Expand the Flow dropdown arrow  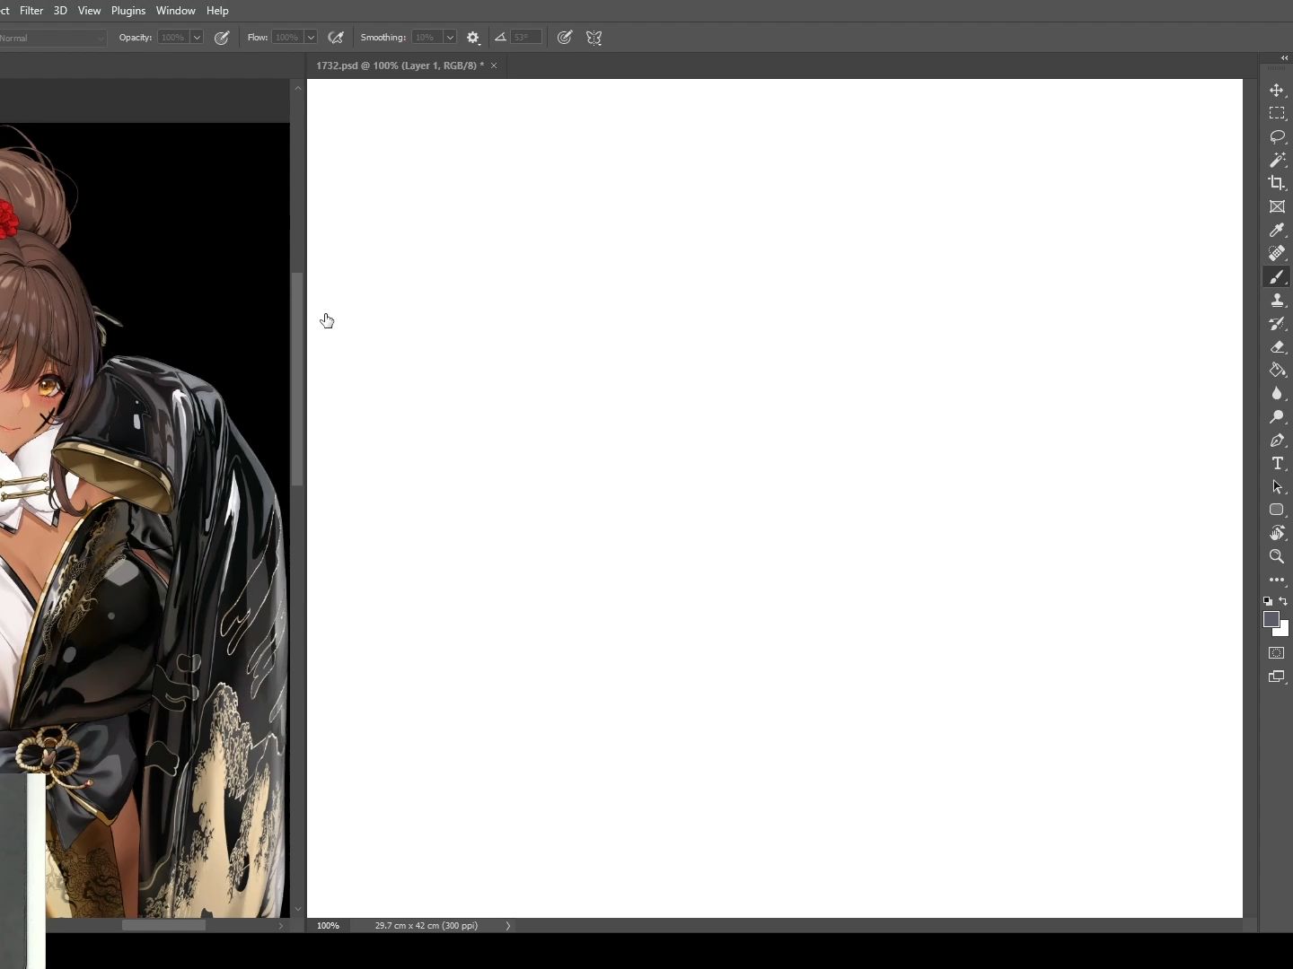pyautogui.click(x=311, y=38)
